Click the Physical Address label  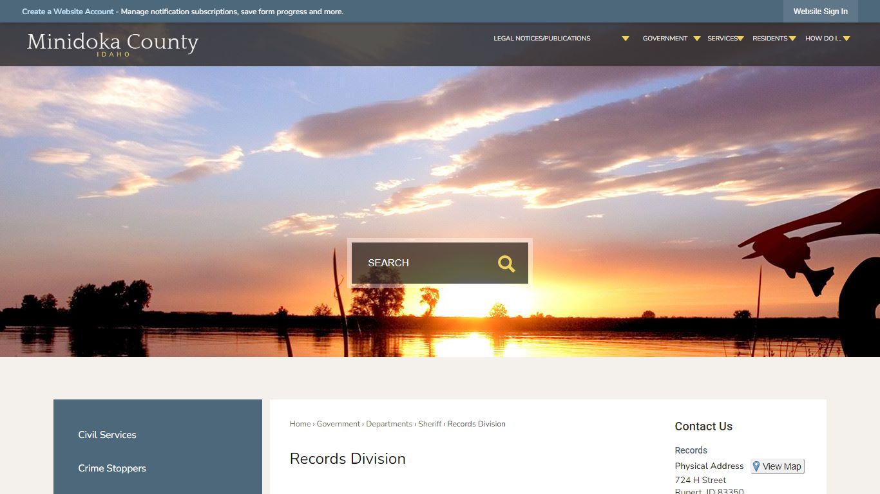coord(709,466)
